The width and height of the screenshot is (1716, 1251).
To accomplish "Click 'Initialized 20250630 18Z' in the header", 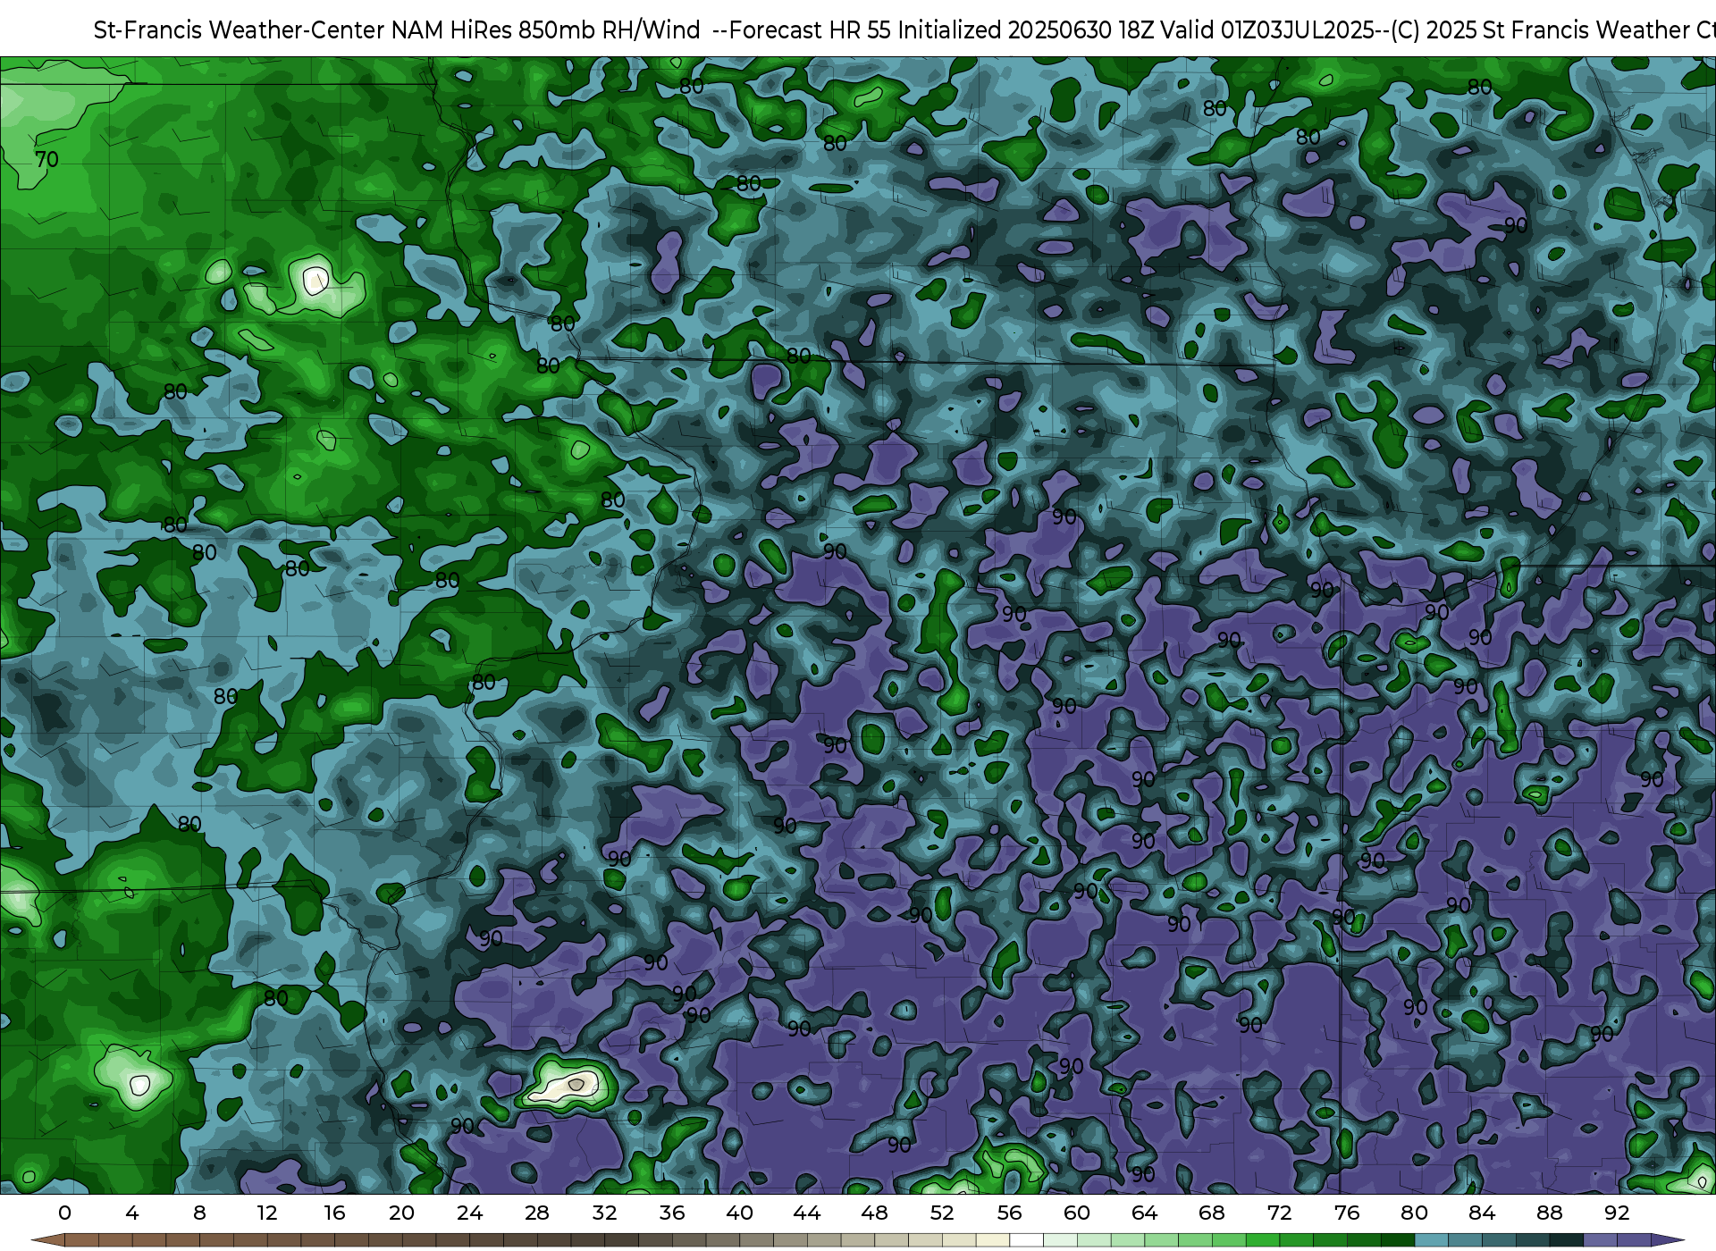I will tap(1026, 30).
